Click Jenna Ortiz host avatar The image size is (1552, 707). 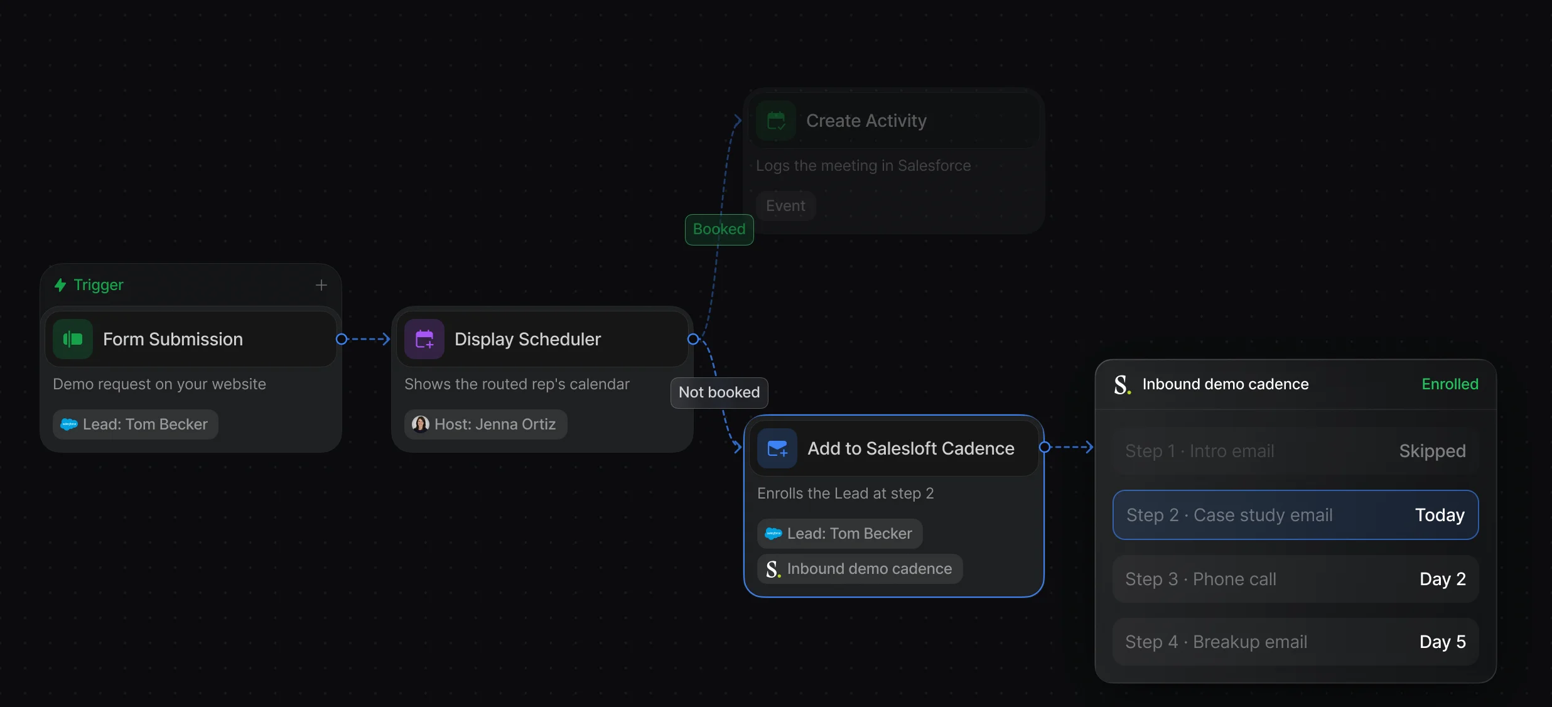coord(421,424)
